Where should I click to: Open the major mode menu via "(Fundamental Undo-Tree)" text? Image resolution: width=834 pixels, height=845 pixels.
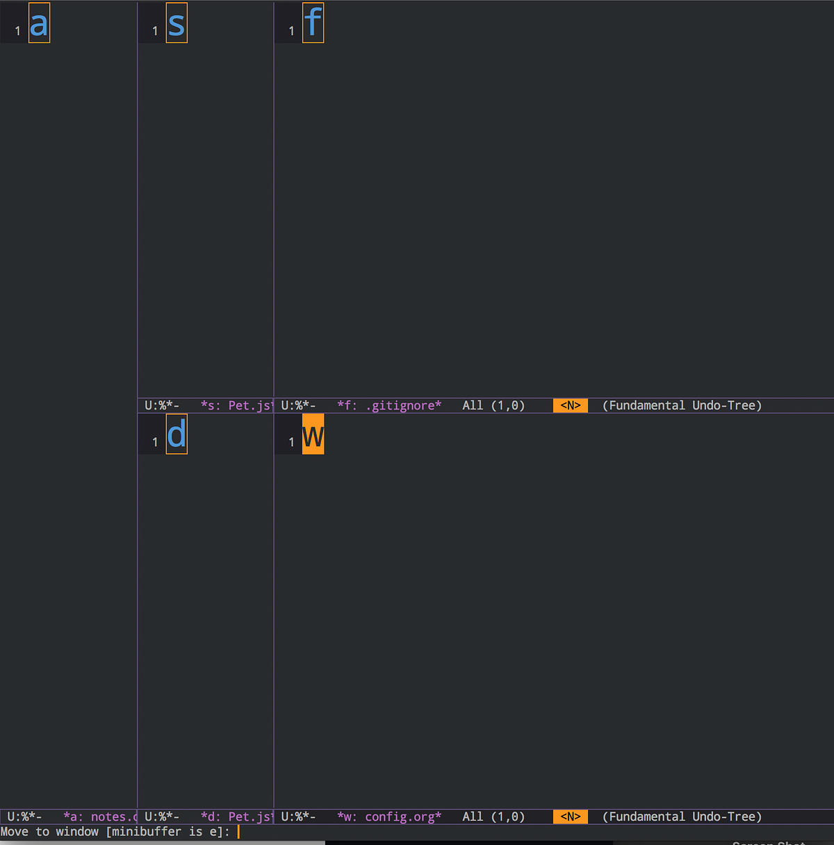pyautogui.click(x=682, y=405)
